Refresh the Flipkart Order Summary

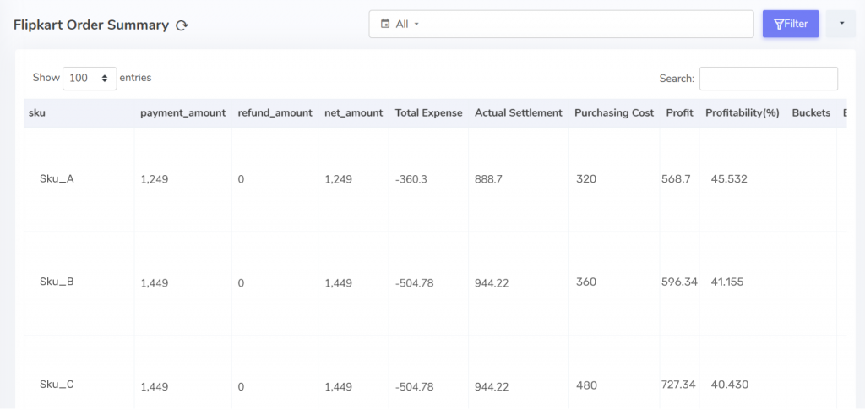tap(182, 25)
